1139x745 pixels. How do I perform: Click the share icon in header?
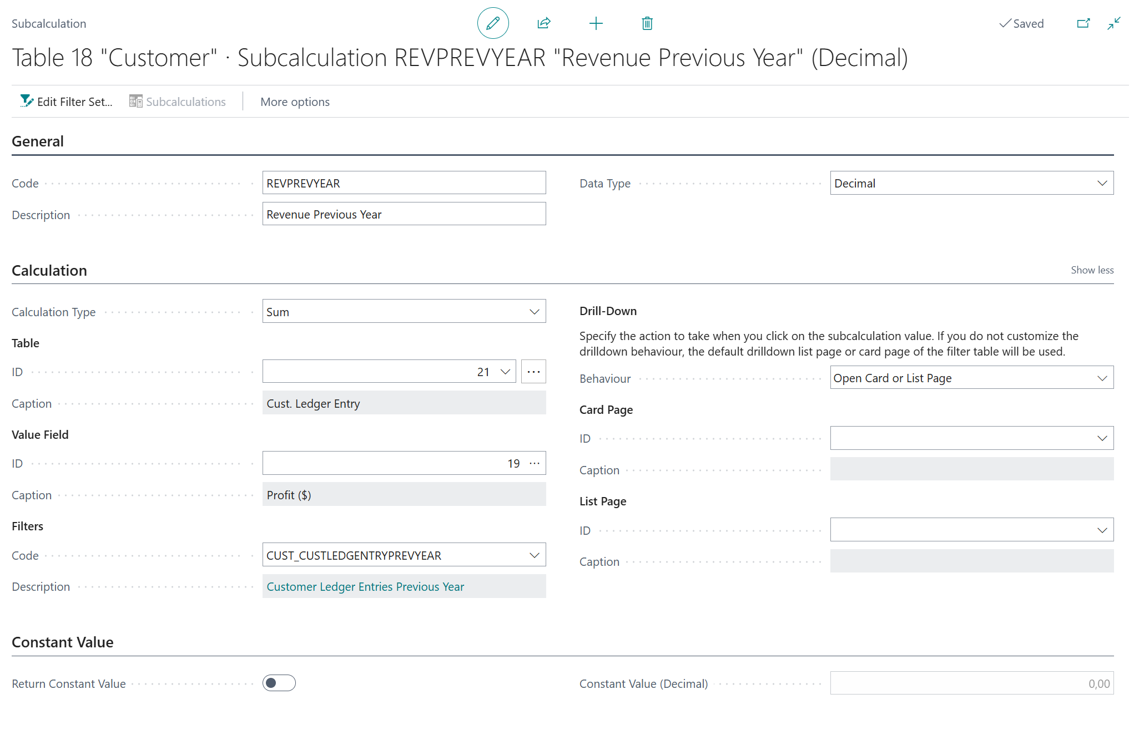(543, 23)
